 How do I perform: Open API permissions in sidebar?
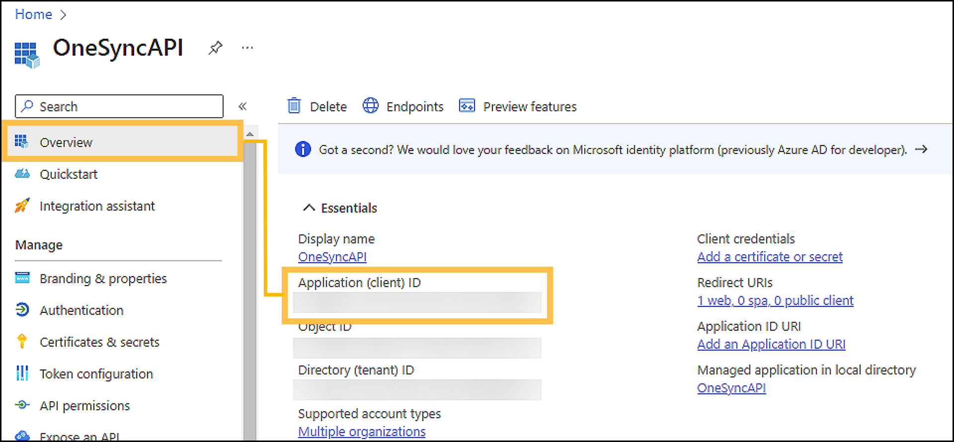pyautogui.click(x=84, y=406)
